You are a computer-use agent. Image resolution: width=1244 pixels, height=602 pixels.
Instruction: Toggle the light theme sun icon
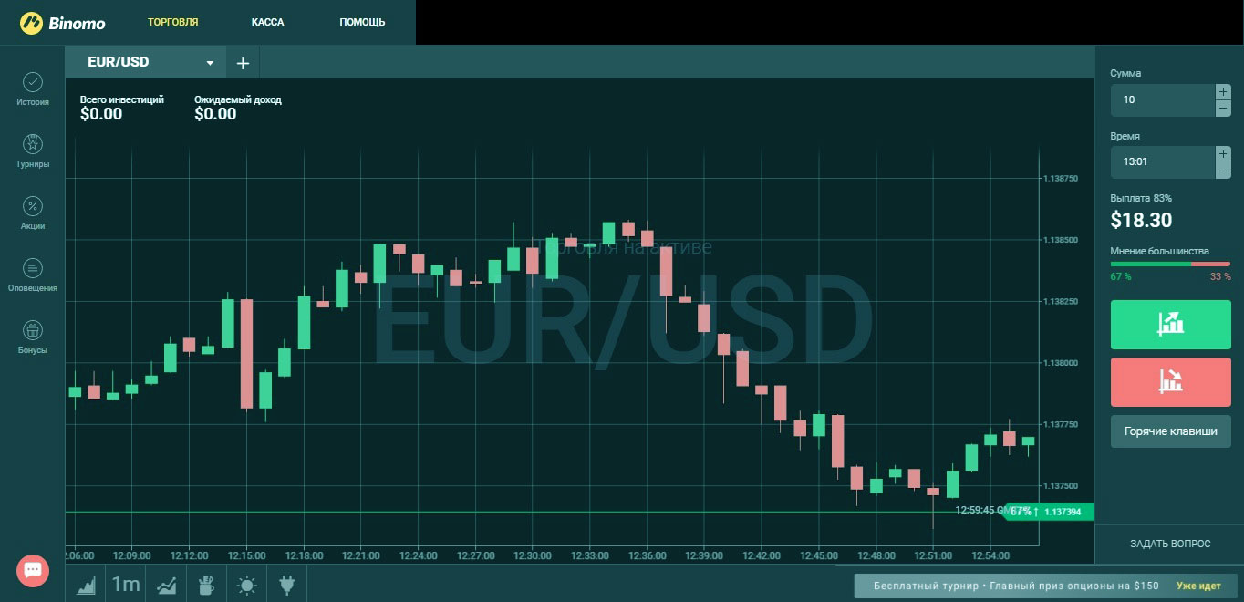(246, 585)
